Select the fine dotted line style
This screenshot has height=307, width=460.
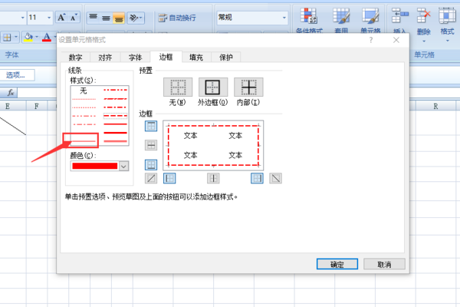click(84, 99)
